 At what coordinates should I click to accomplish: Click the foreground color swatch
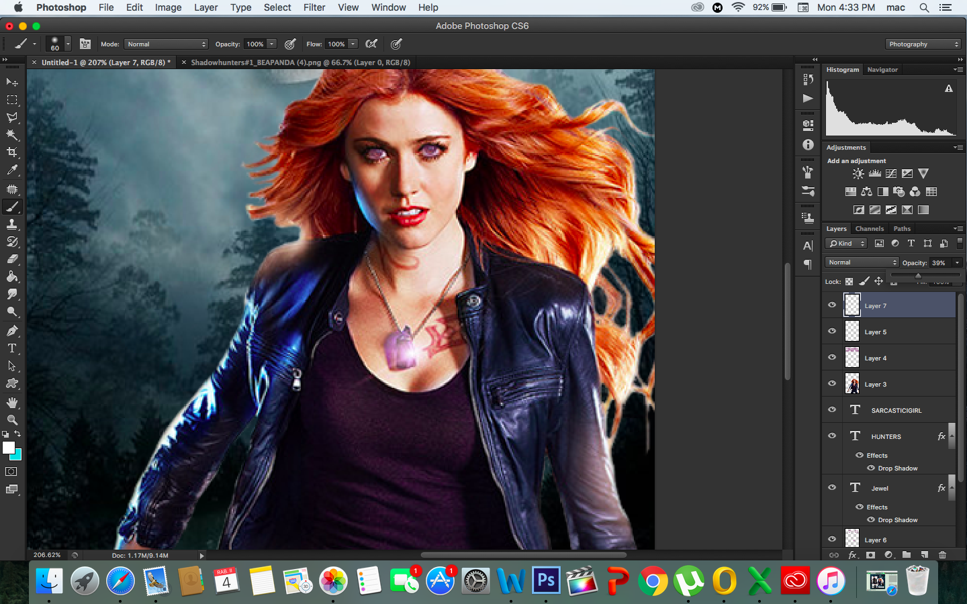[x=9, y=448]
